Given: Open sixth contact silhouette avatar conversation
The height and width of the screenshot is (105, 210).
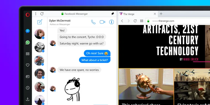Looking at the screenshot, I should click(x=40, y=100).
